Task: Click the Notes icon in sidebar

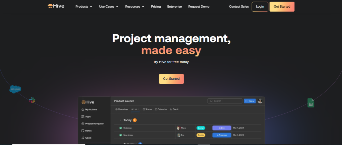Action: pyautogui.click(x=83, y=131)
